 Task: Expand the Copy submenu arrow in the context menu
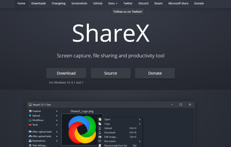[140, 124]
